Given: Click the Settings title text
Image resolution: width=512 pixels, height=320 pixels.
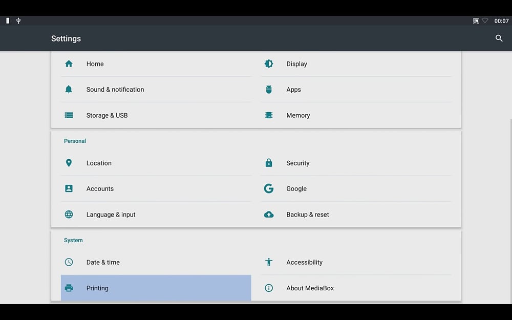Looking at the screenshot, I should (x=66, y=38).
